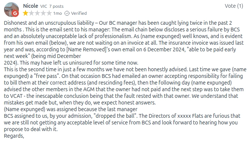Click the Verified checkmark circle icon
The image size is (249, 141).
[x=67, y=13]
